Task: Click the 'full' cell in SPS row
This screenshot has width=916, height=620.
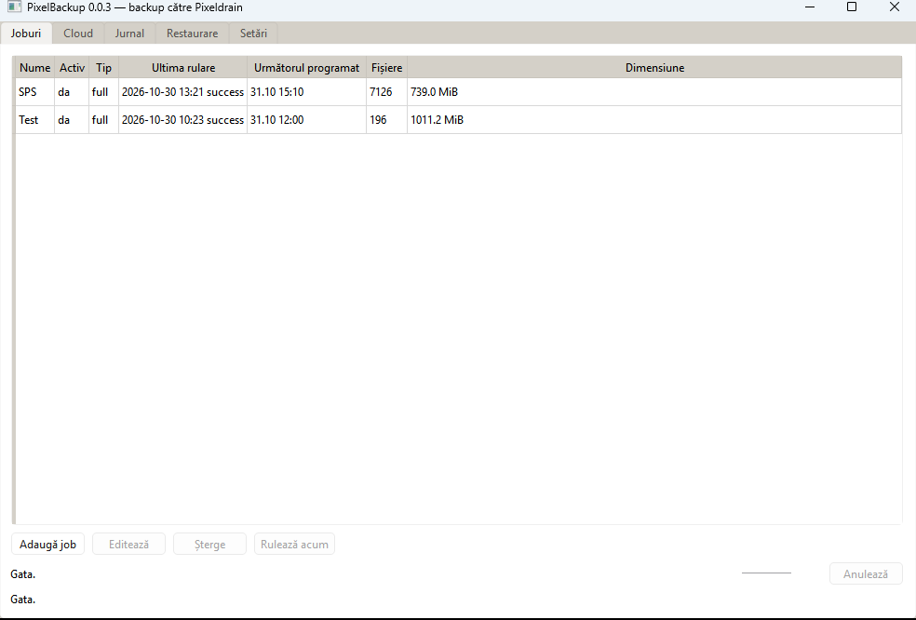Action: [104, 92]
